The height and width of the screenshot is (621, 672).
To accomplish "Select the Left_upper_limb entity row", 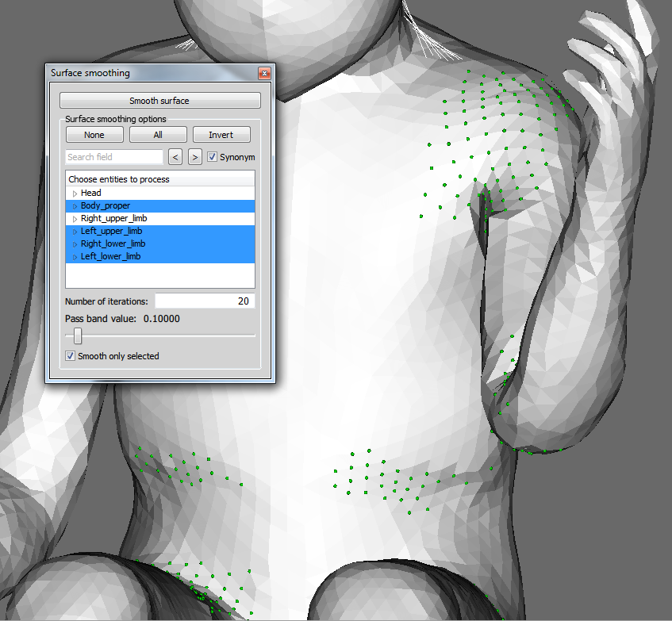I will (160, 232).
